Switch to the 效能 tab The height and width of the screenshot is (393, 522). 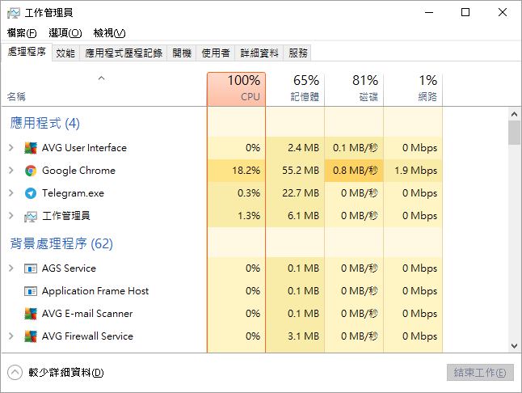65,53
